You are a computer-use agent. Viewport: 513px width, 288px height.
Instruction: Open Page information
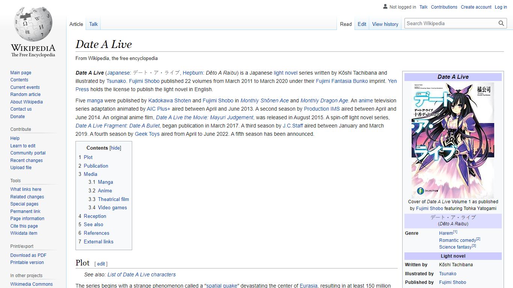pos(27,219)
